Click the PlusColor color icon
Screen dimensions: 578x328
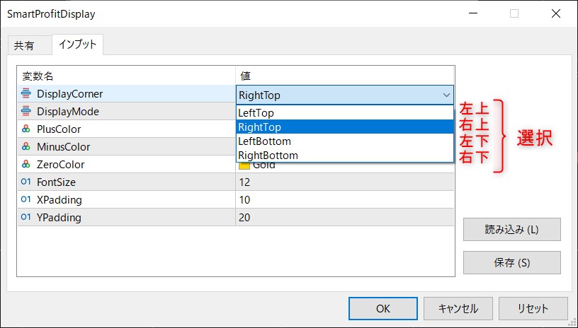(x=26, y=129)
